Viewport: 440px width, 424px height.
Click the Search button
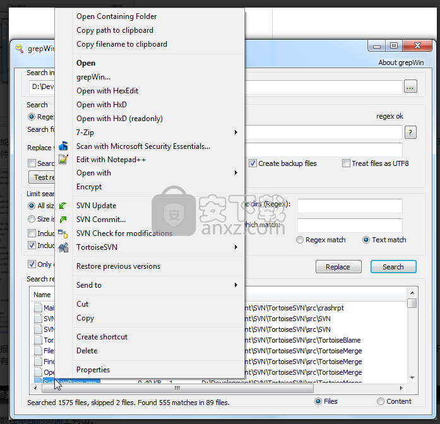click(x=393, y=267)
